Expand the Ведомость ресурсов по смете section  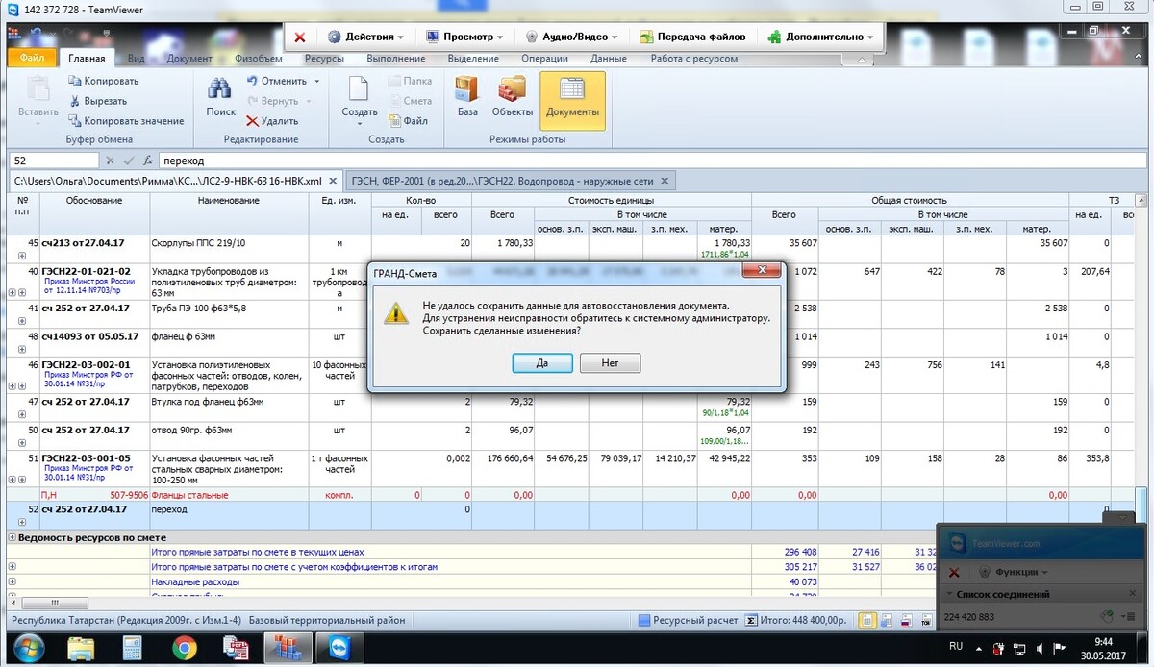click(x=12, y=538)
